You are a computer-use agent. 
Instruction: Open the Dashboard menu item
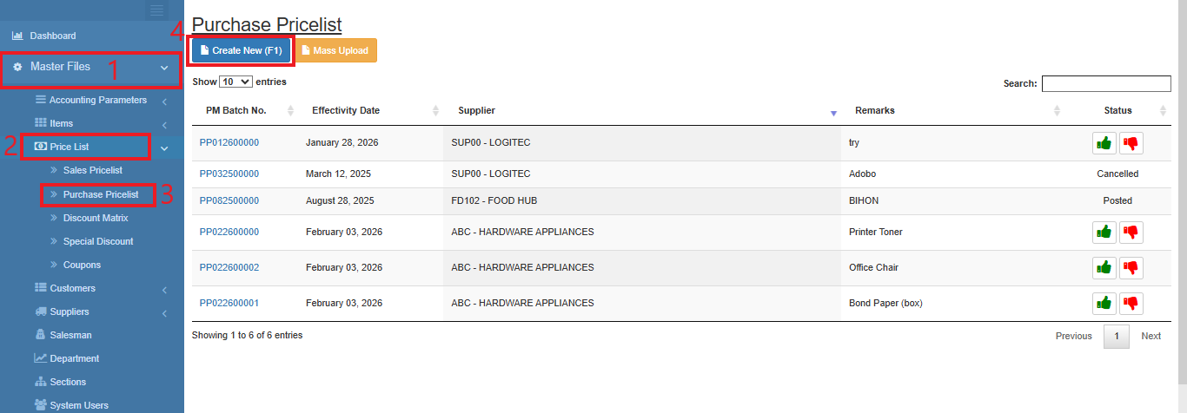[52, 36]
